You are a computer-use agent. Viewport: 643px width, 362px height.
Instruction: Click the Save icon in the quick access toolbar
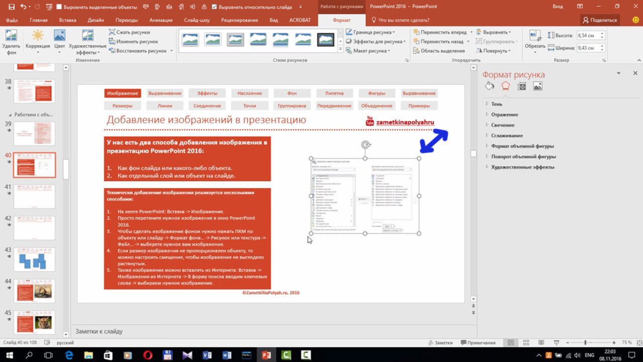click(10, 7)
